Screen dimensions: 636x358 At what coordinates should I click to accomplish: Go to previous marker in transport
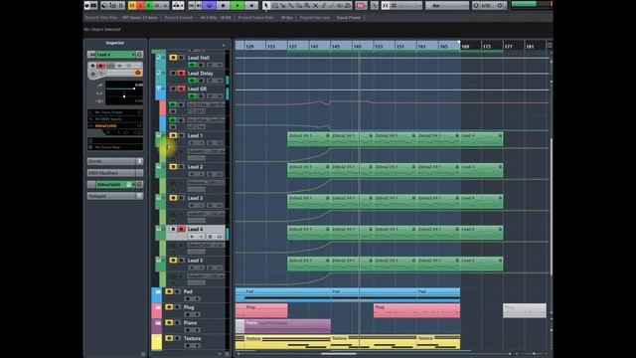point(192,5)
